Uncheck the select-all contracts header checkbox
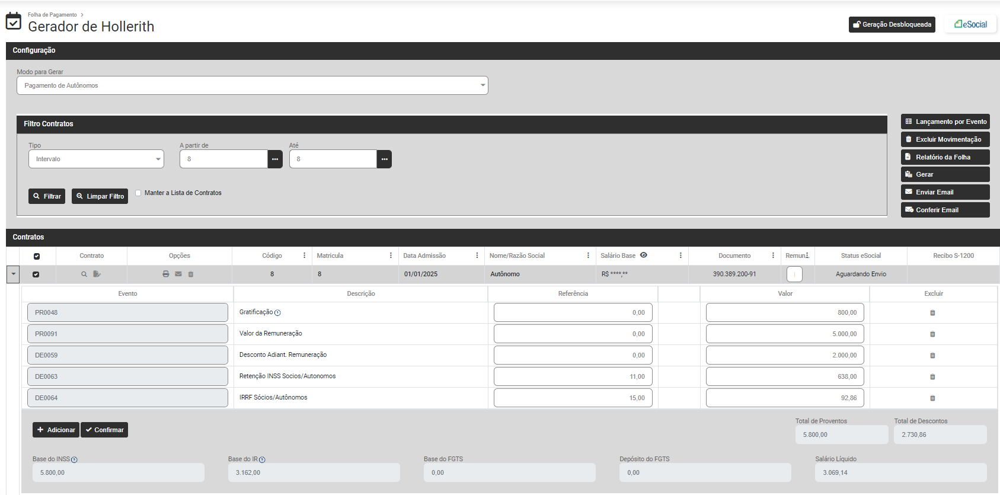This screenshot has width=1000, height=495. pyautogui.click(x=37, y=256)
